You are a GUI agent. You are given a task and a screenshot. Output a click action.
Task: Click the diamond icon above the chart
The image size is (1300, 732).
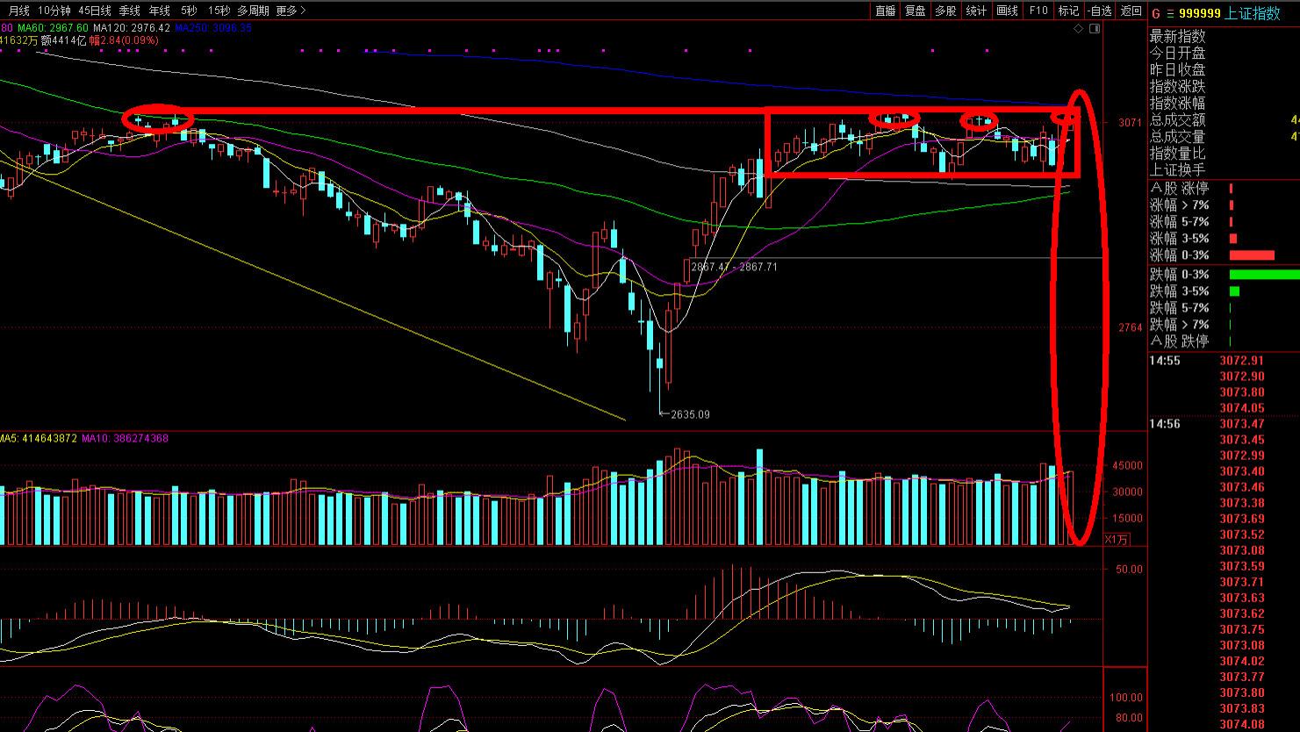1079,29
